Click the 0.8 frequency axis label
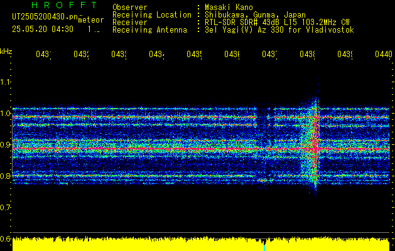This screenshot has width=395, height=251. [x=5, y=176]
